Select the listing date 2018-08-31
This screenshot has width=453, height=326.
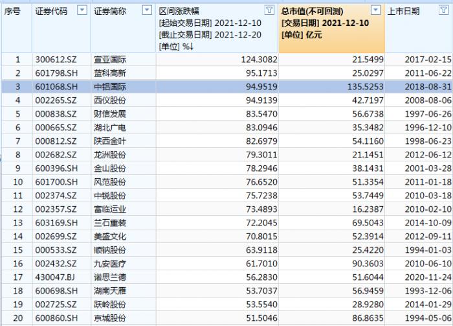point(428,87)
